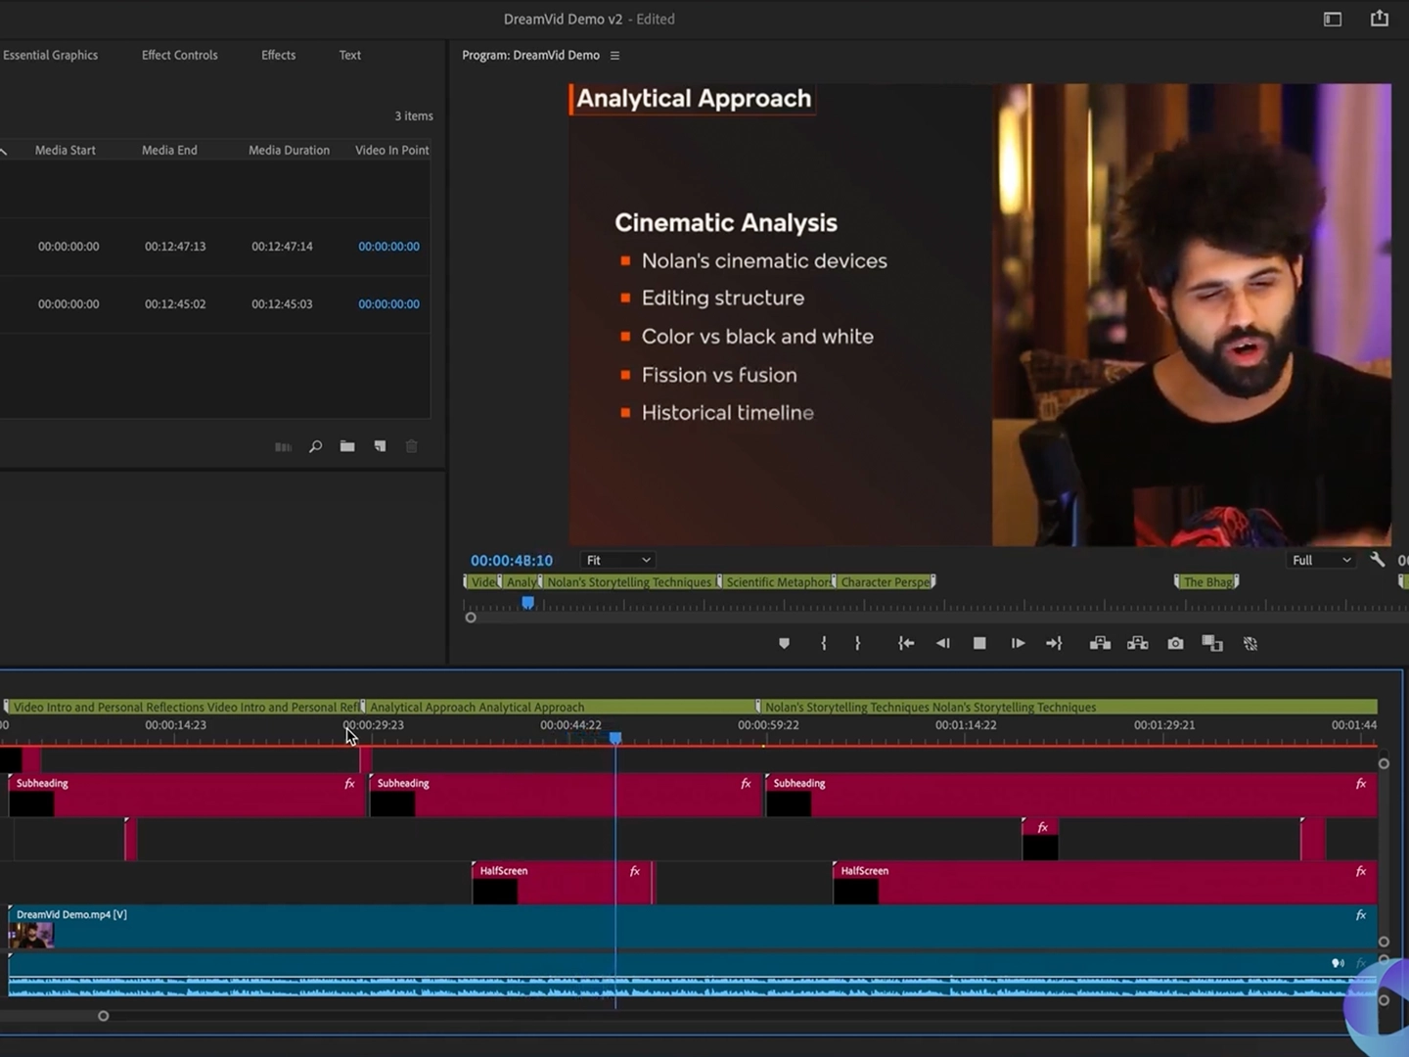
Task: Export a frame with the camera icon
Action: tap(1175, 643)
